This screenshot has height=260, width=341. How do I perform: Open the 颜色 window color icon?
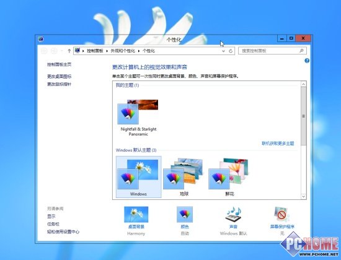pyautogui.click(x=185, y=214)
